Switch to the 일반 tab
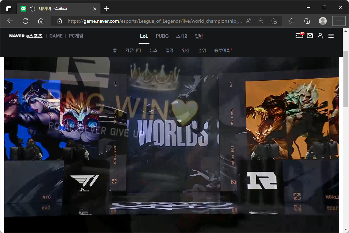349x233 pixels. click(199, 36)
